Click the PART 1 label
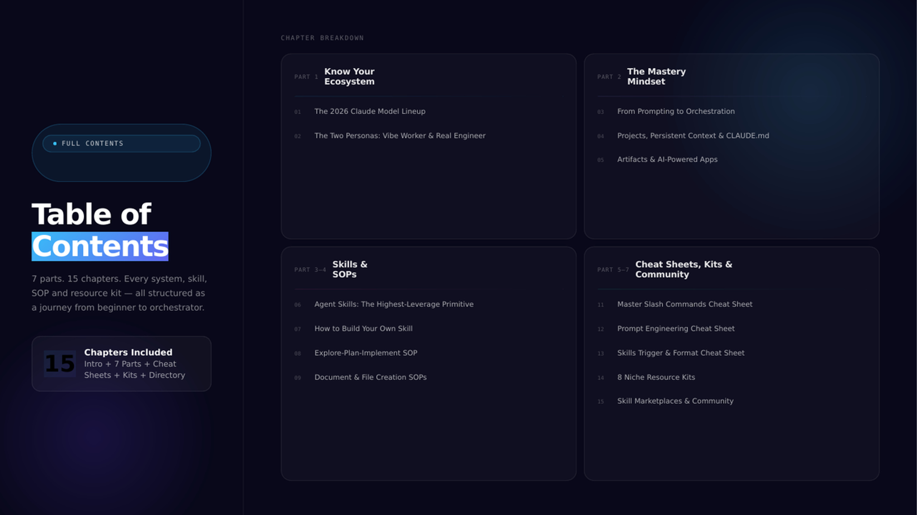917x515 pixels. coord(306,77)
